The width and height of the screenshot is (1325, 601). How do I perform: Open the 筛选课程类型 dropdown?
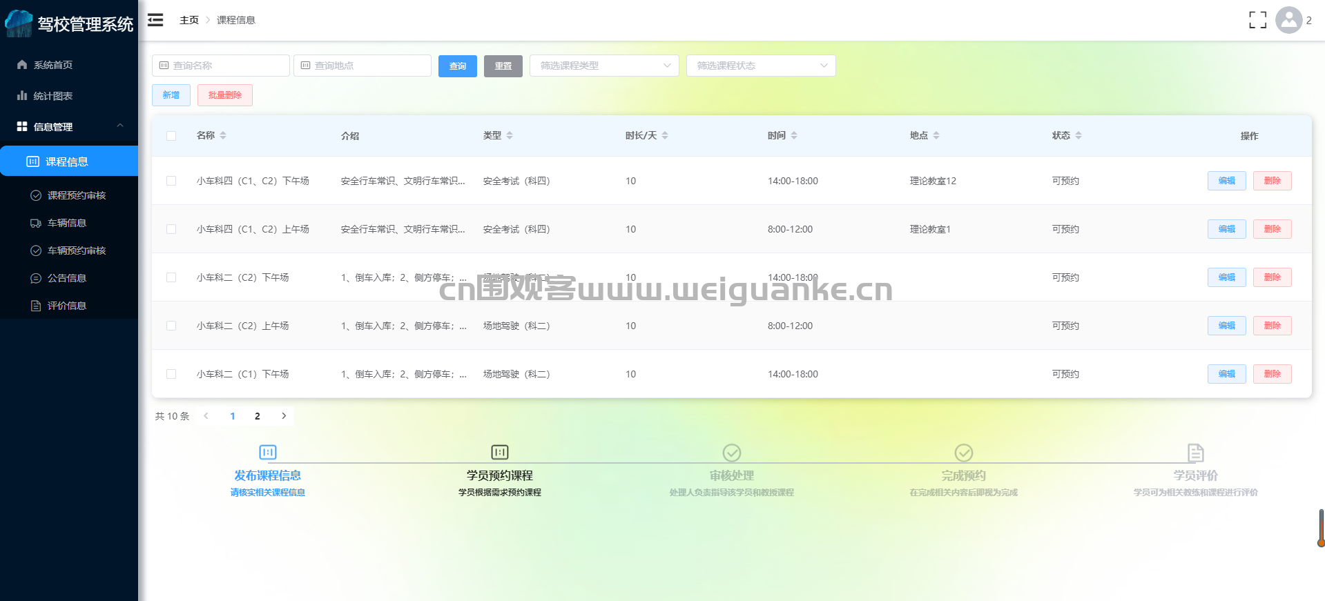pyautogui.click(x=604, y=66)
